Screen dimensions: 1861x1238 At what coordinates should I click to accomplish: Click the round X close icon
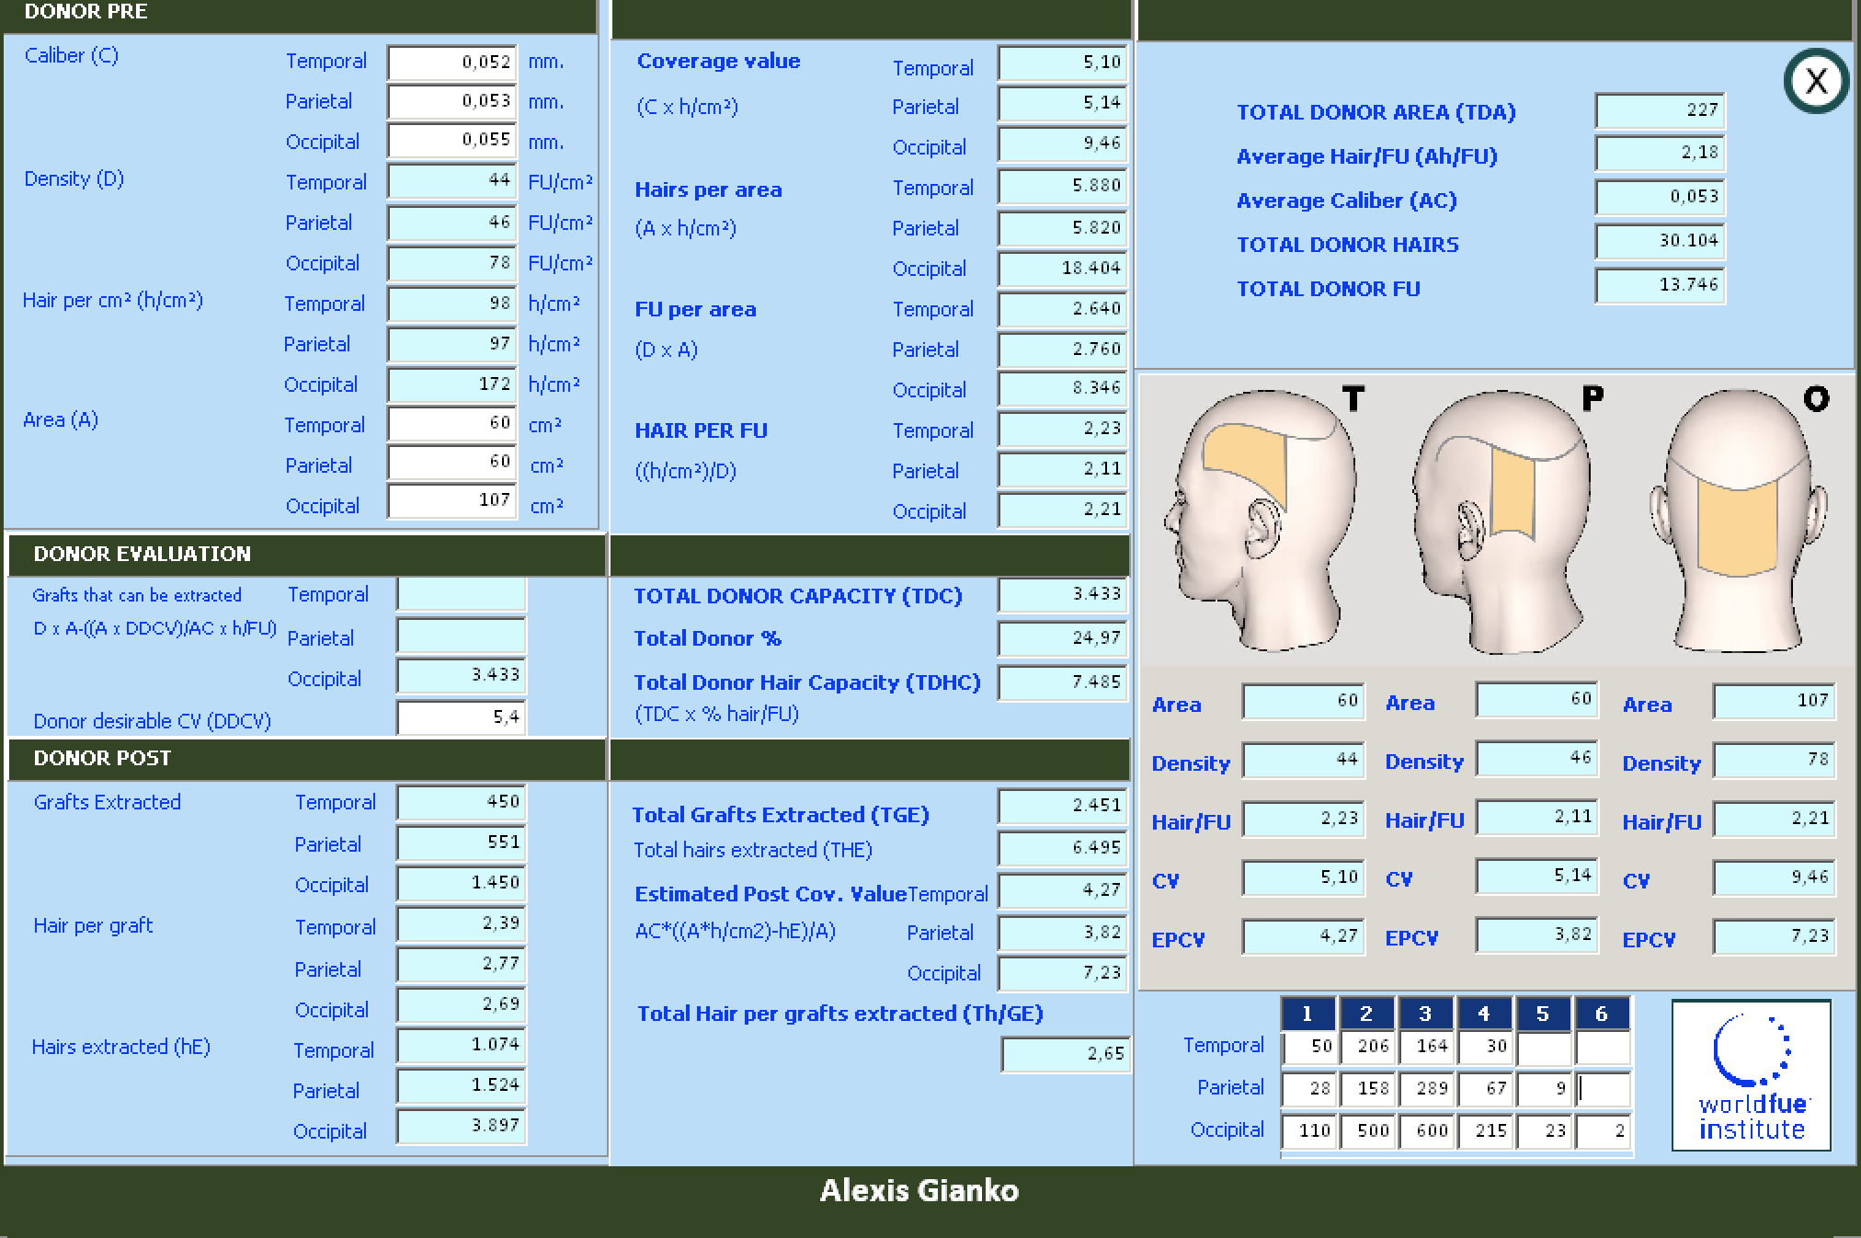[x=1816, y=82]
